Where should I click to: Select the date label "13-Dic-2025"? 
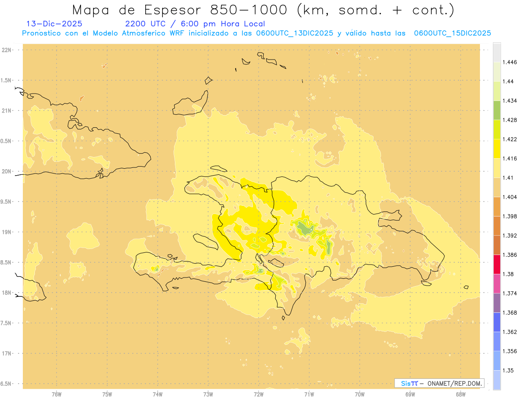click(x=54, y=24)
